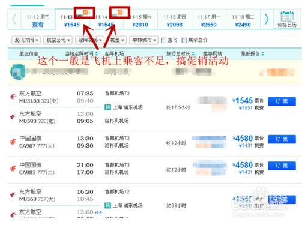Sort by 最低报价 column
The height and width of the screenshot is (225, 302).
click(252, 53)
